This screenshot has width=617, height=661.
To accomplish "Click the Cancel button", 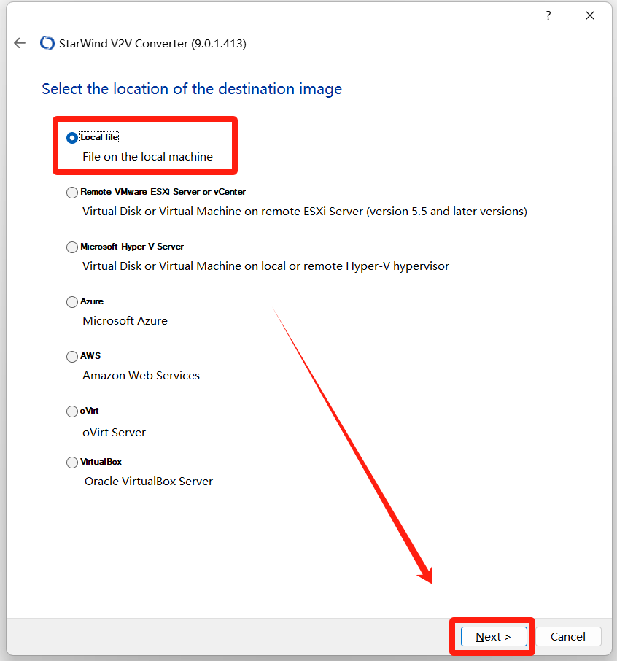I will (x=567, y=636).
